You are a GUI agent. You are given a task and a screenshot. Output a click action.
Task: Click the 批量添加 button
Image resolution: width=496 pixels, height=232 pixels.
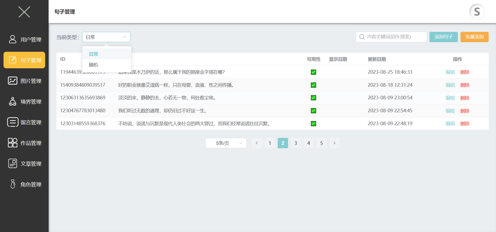point(475,37)
